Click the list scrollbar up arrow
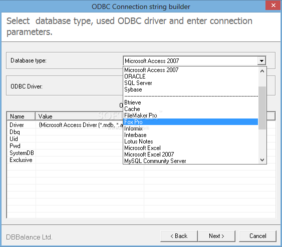This screenshot has width=282, height=247. [262, 71]
